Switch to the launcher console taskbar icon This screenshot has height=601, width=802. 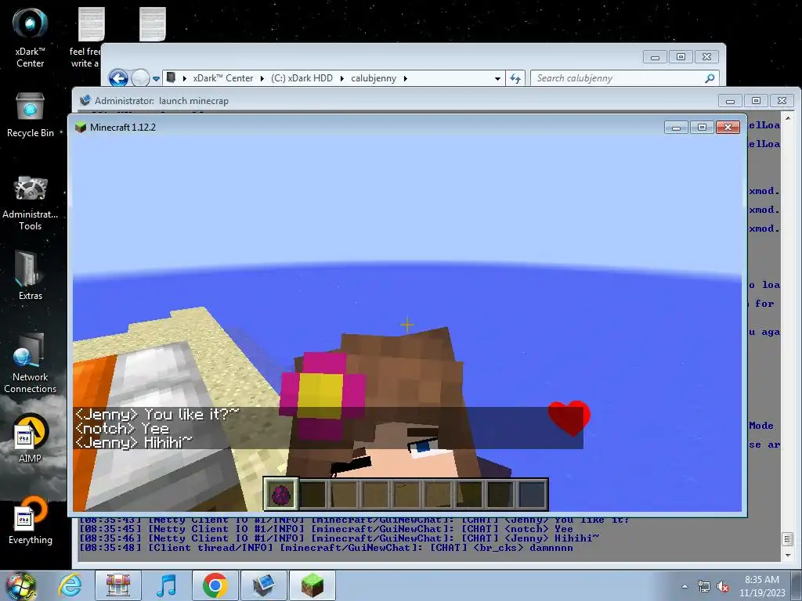263,585
